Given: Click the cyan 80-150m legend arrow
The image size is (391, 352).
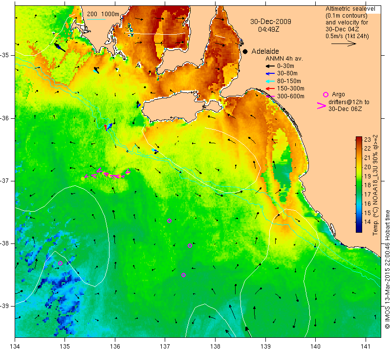Looking at the screenshot, I should click(x=270, y=81).
